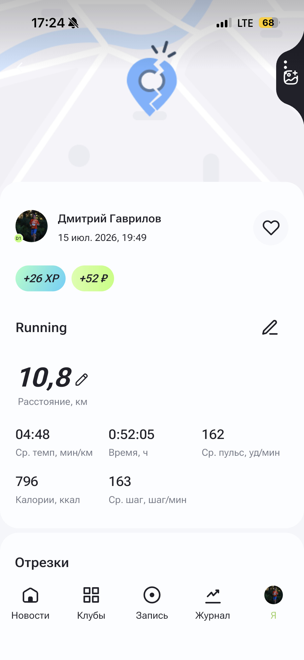Screen dimensions: 304x660
Task: Open the three-dot more options menu
Action: pos(285,65)
